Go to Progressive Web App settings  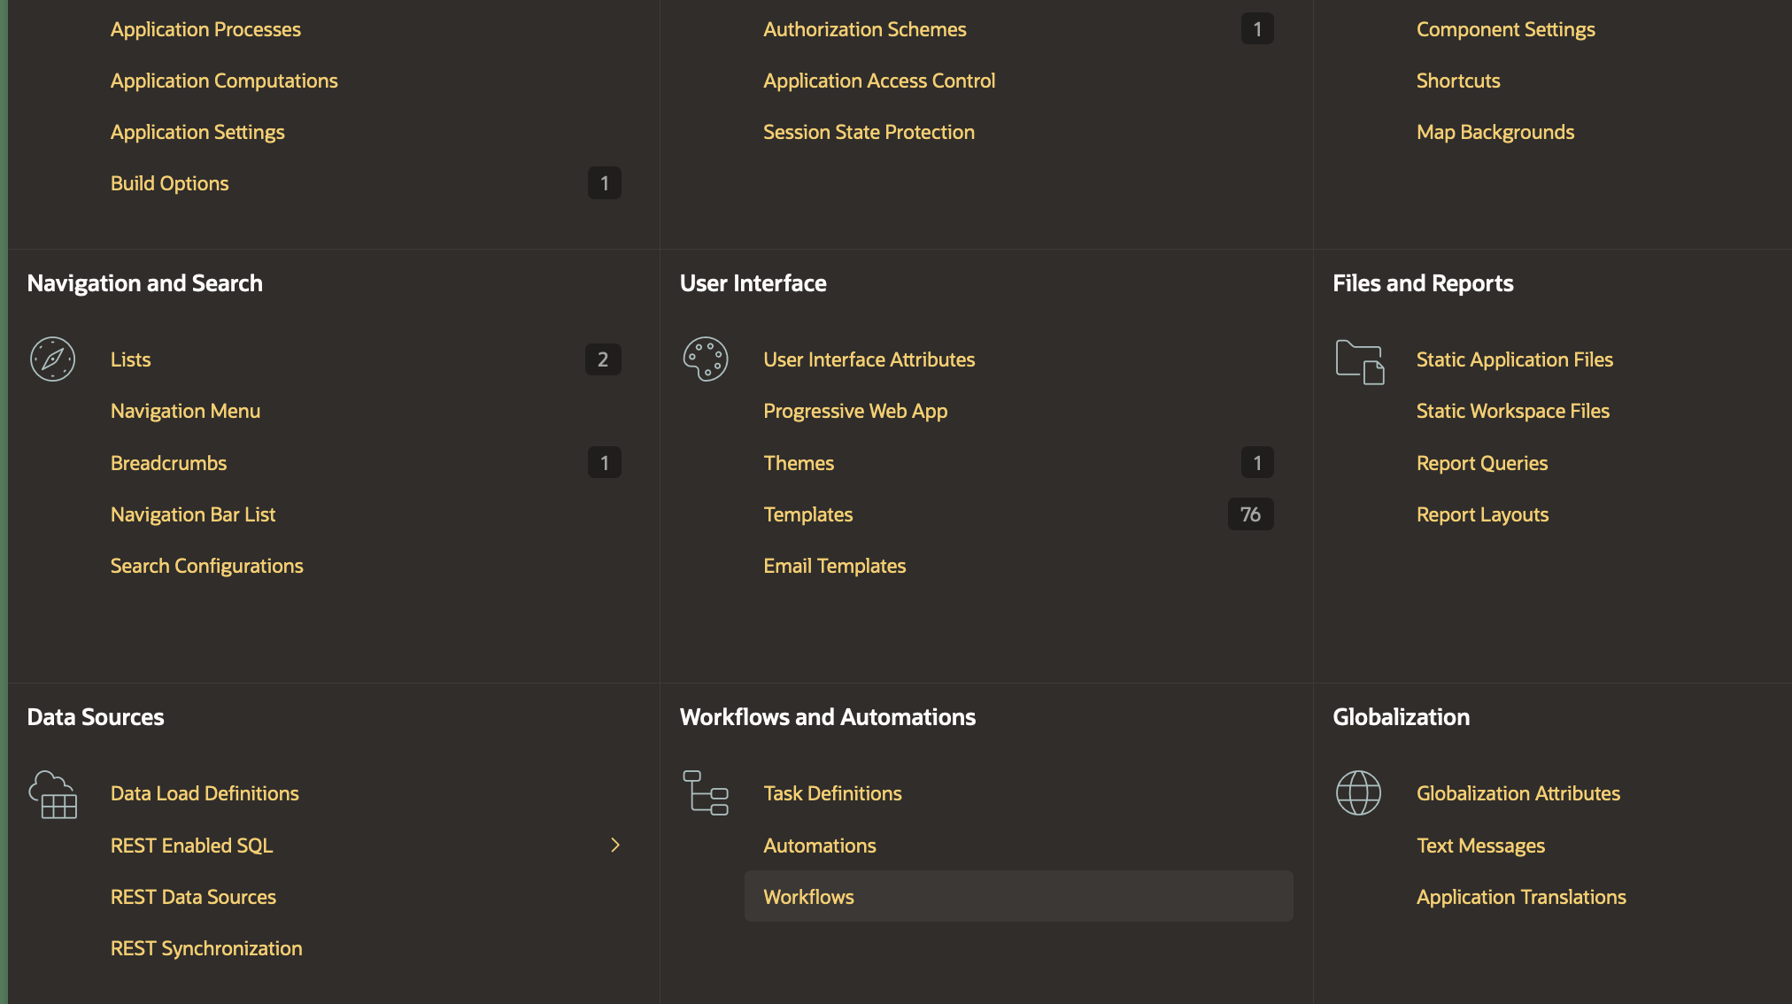tap(855, 411)
